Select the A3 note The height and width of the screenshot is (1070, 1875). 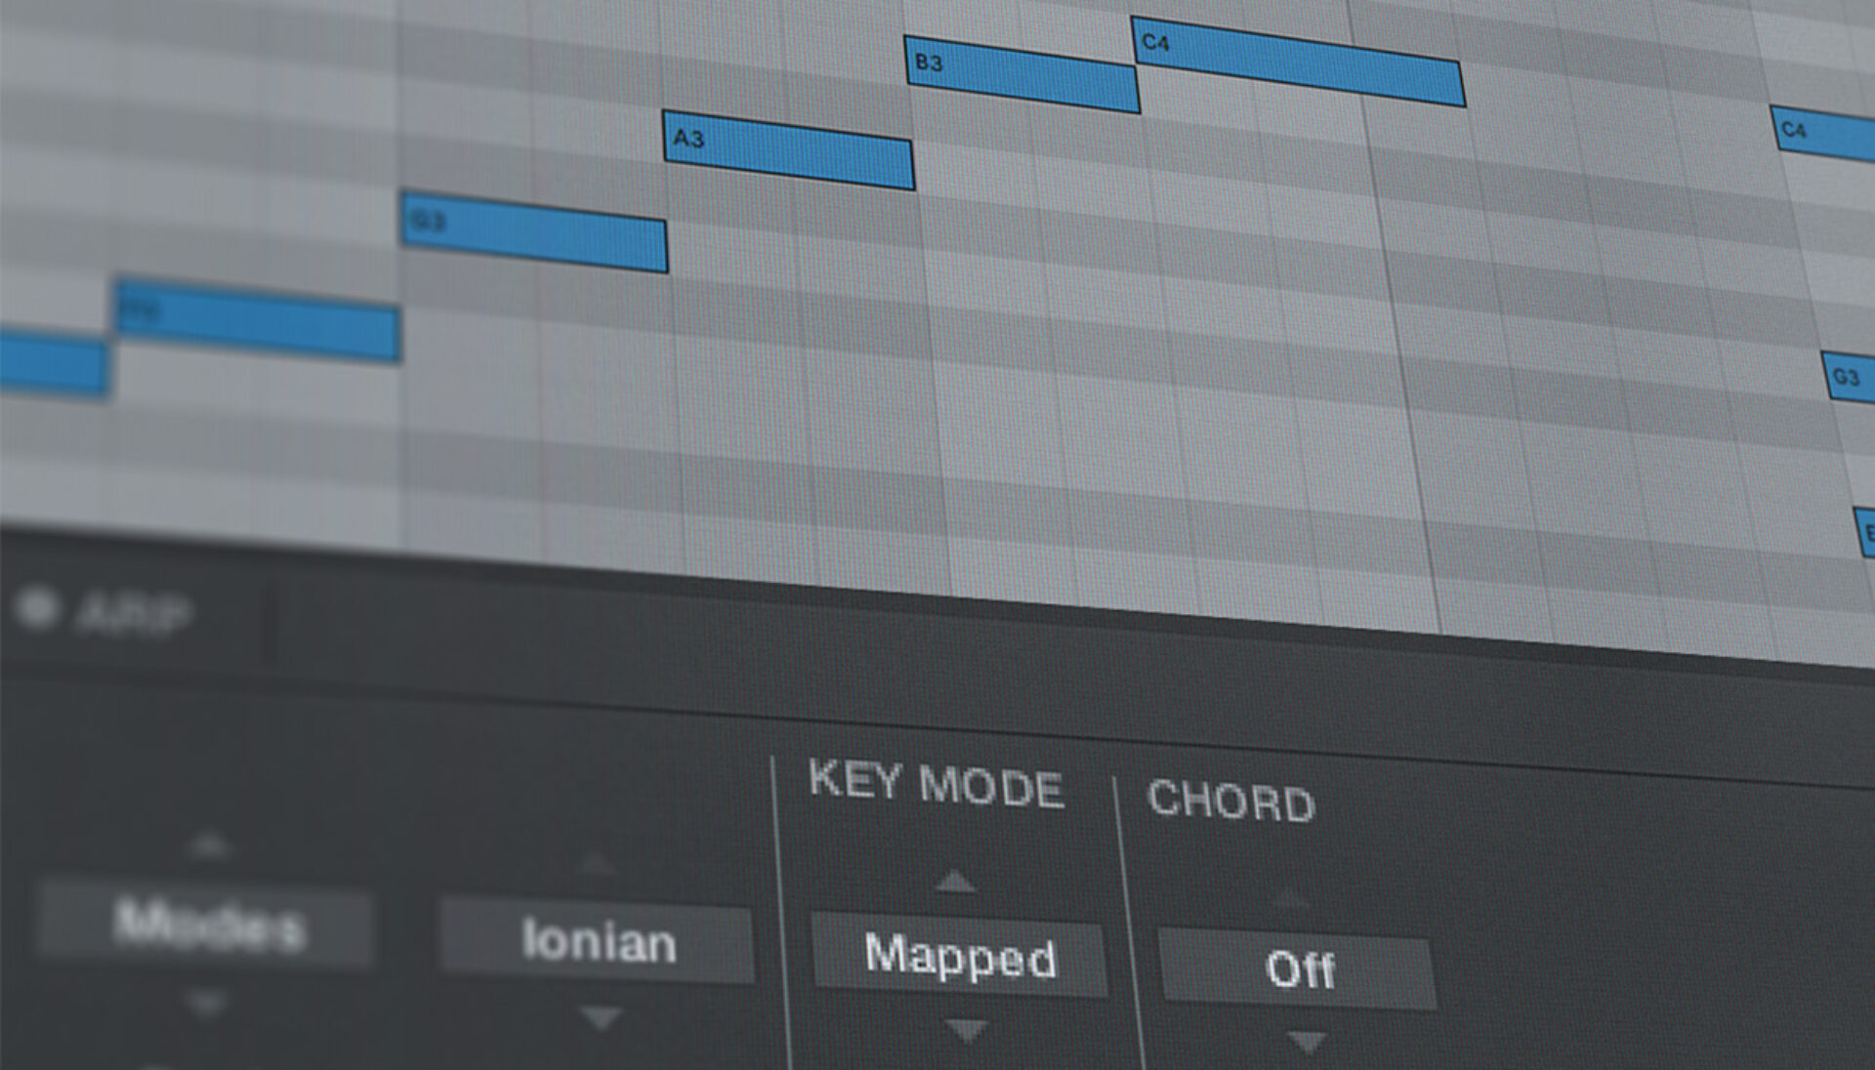(x=786, y=146)
